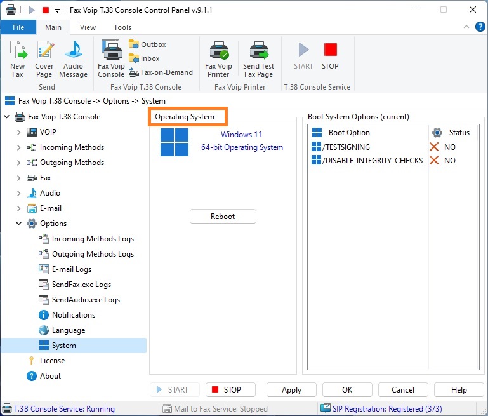This screenshot has width=488, height=416.
Task: Click the Boot Option column header
Action: pos(369,133)
